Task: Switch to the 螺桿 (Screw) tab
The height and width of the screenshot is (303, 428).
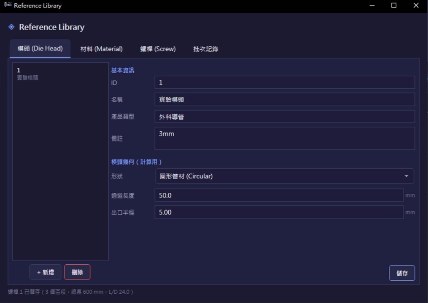Action: [x=158, y=49]
